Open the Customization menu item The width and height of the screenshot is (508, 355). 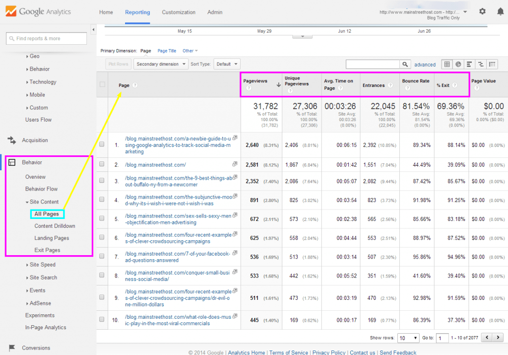click(179, 12)
